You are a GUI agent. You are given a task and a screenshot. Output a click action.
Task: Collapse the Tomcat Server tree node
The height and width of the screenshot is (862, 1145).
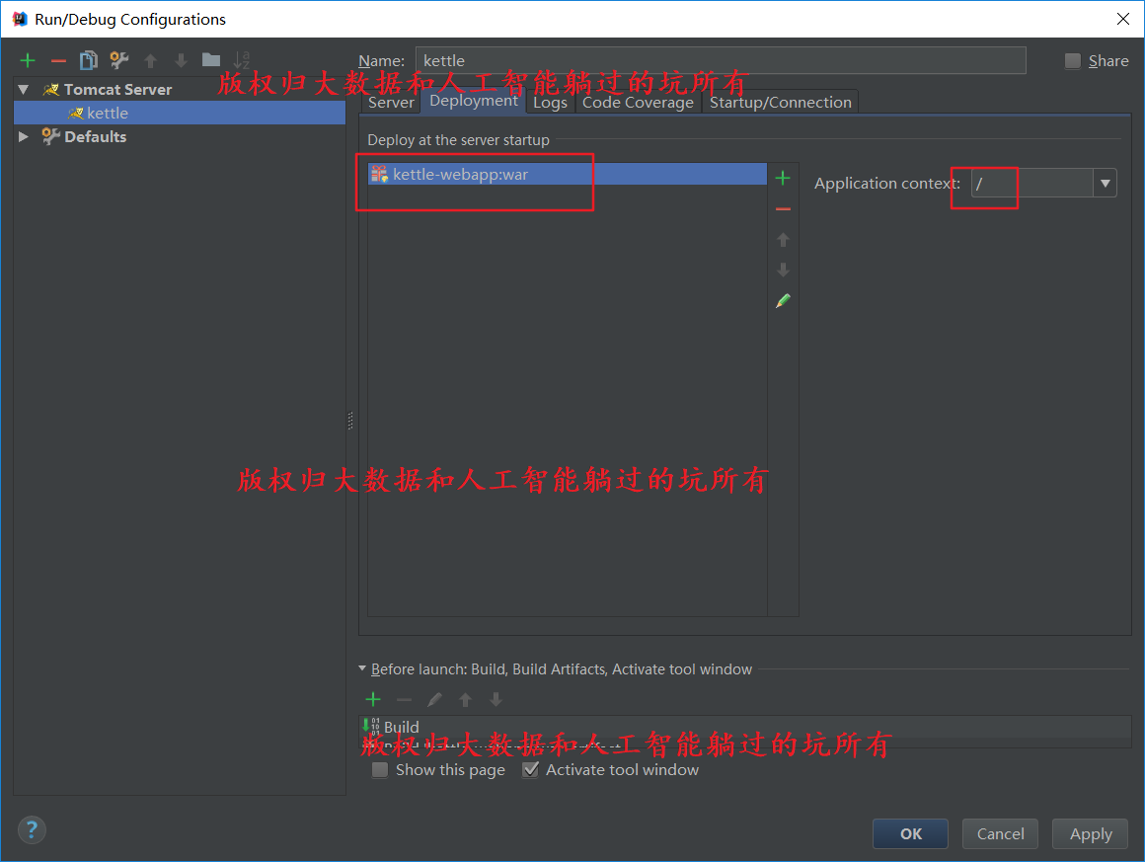coord(24,89)
